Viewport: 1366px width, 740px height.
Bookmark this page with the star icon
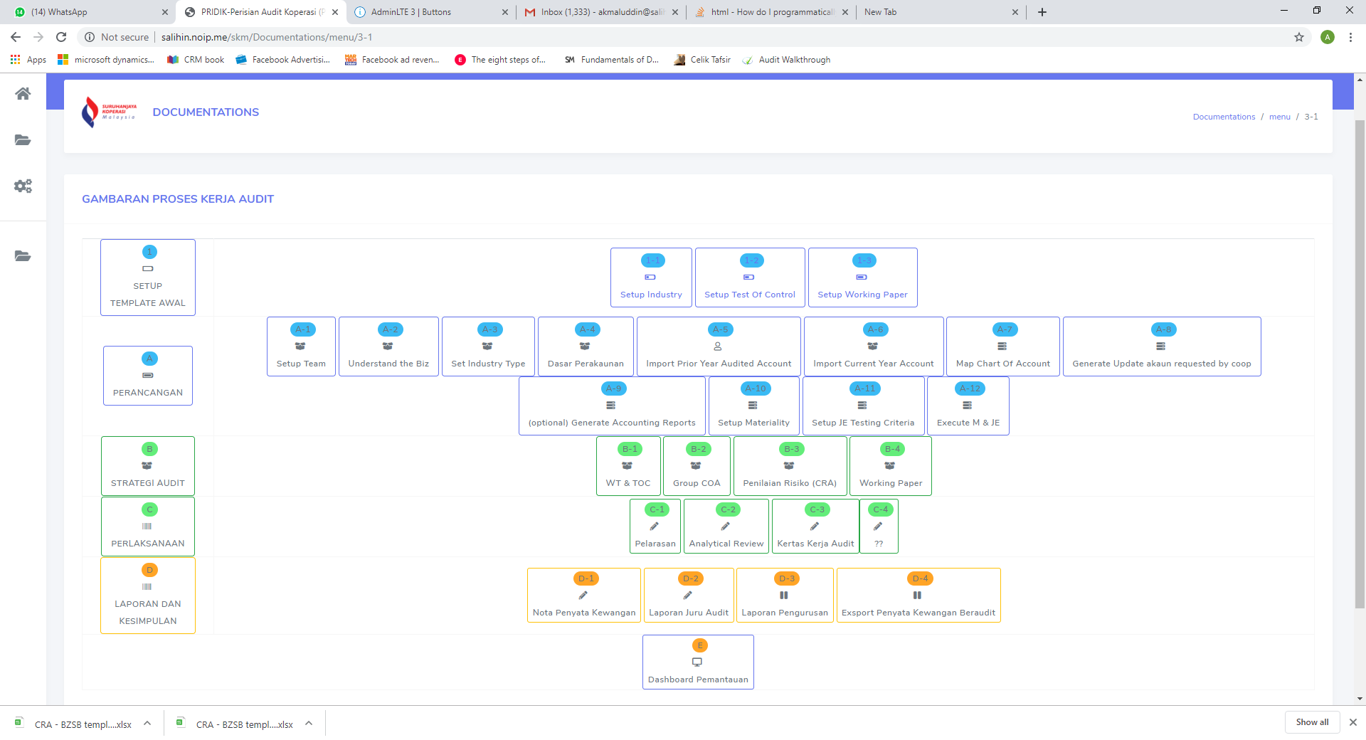point(1299,37)
